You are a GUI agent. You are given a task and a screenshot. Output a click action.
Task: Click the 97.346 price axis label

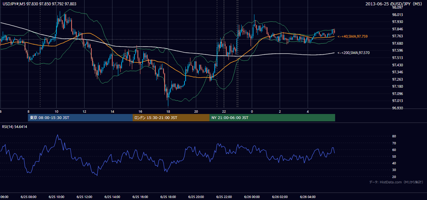coord(397,72)
